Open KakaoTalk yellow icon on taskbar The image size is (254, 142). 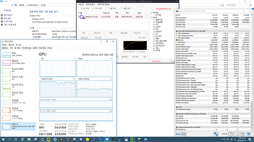click(48, 140)
